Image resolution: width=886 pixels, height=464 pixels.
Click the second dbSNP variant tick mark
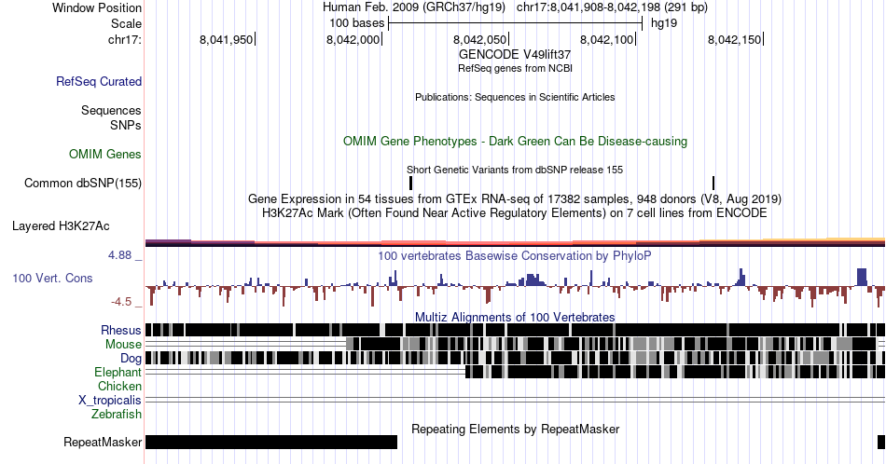tap(713, 183)
